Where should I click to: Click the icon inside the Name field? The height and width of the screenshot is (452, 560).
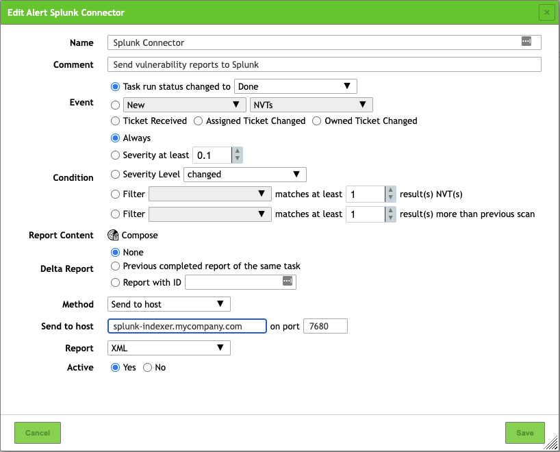526,41
